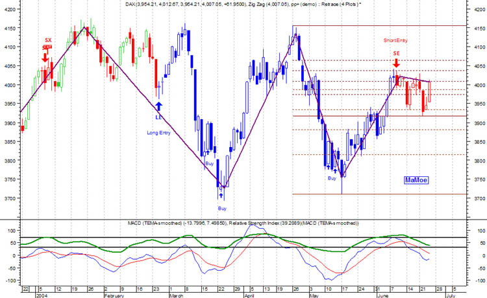Click the March month label on the time axis
487x298 pixels.
click(x=176, y=296)
